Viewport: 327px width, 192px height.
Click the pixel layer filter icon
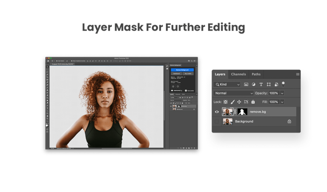click(x=246, y=85)
